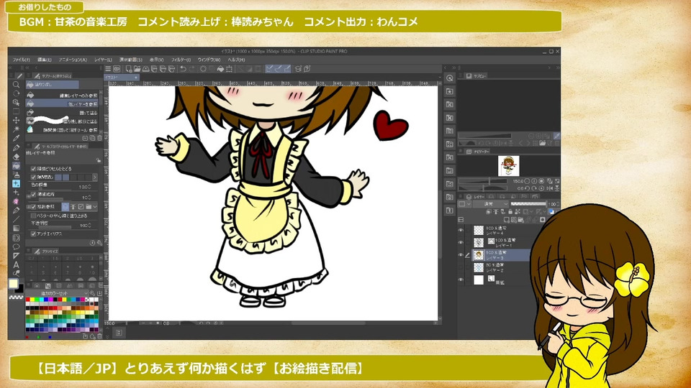The image size is (691, 388).
Task: Select the Operation object tool
Action: click(17, 102)
